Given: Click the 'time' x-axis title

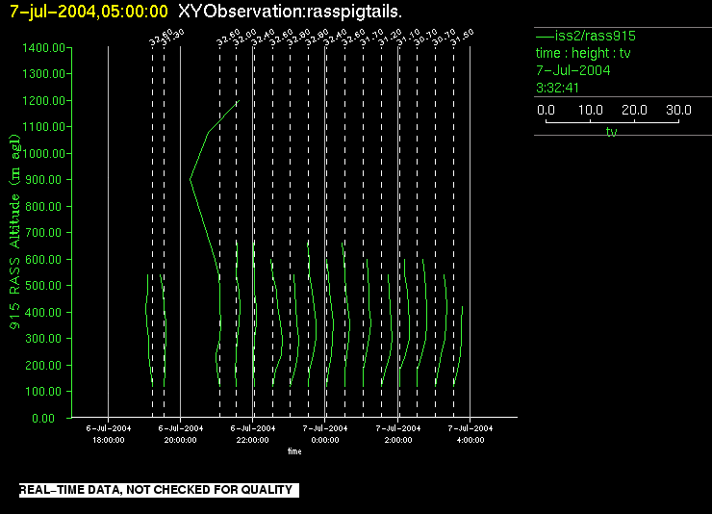Looking at the screenshot, I should point(294,451).
